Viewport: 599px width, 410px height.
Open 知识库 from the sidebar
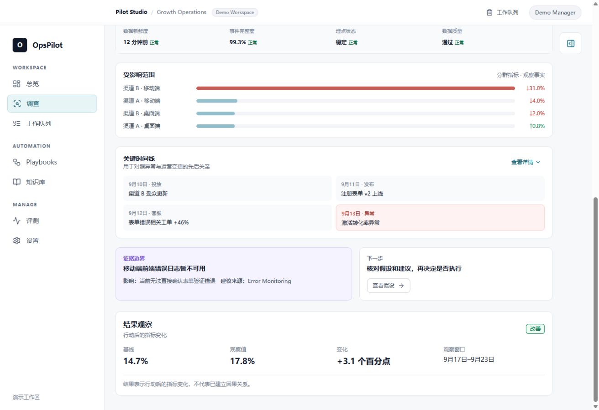[52, 182]
